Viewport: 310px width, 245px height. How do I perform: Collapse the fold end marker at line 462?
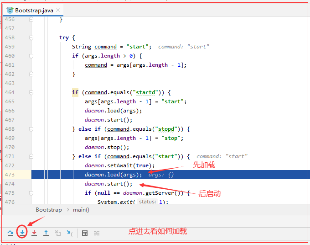point(31,74)
